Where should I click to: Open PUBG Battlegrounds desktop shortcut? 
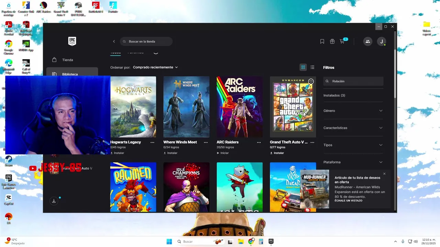pos(78,9)
